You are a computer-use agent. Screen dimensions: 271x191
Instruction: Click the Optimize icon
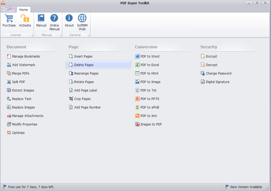tap(9, 133)
